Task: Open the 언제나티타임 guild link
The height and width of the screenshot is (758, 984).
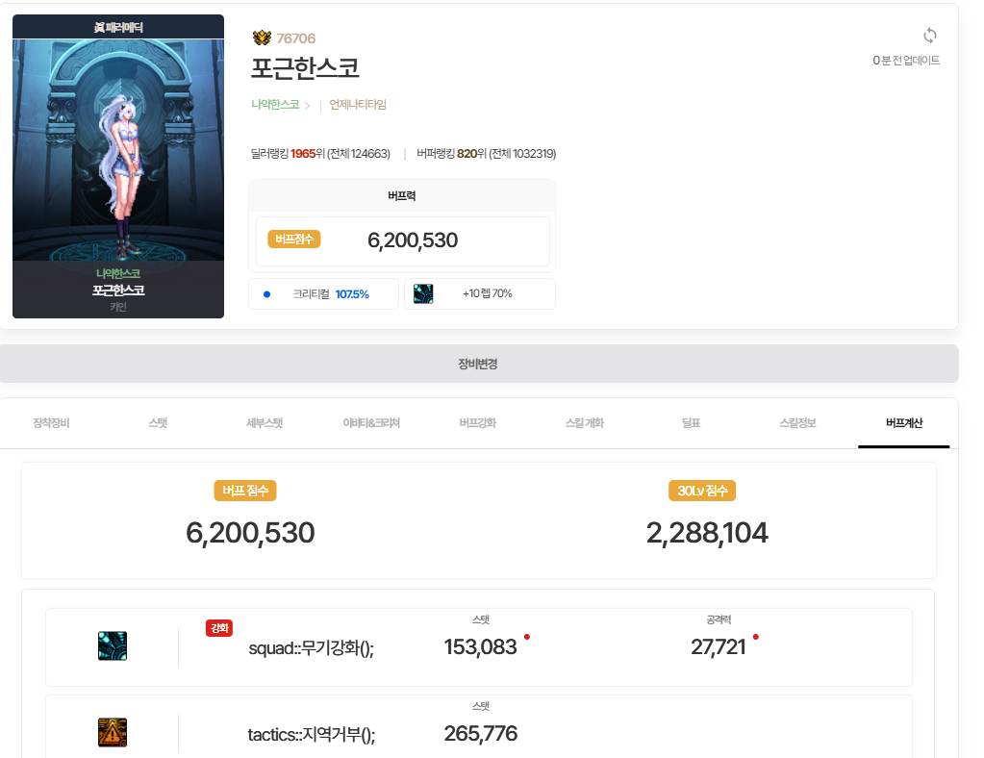Action: point(358,105)
